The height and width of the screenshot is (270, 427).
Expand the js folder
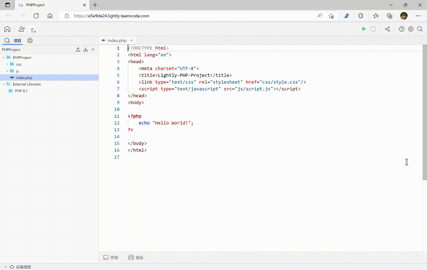7,71
